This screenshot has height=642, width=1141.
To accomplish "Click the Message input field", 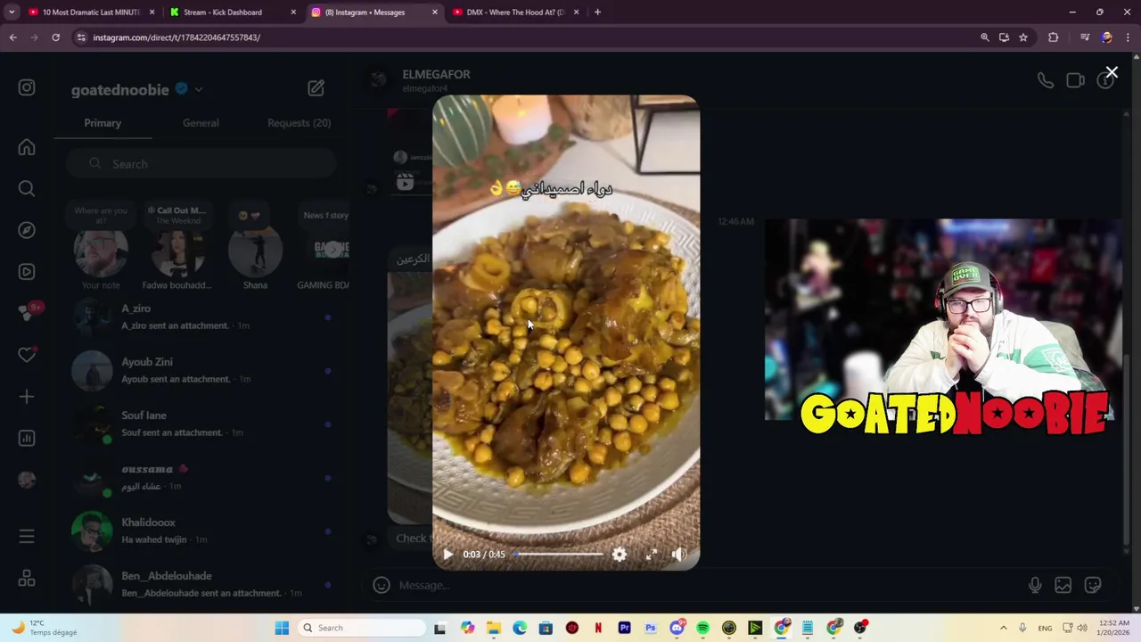I will click(x=704, y=585).
